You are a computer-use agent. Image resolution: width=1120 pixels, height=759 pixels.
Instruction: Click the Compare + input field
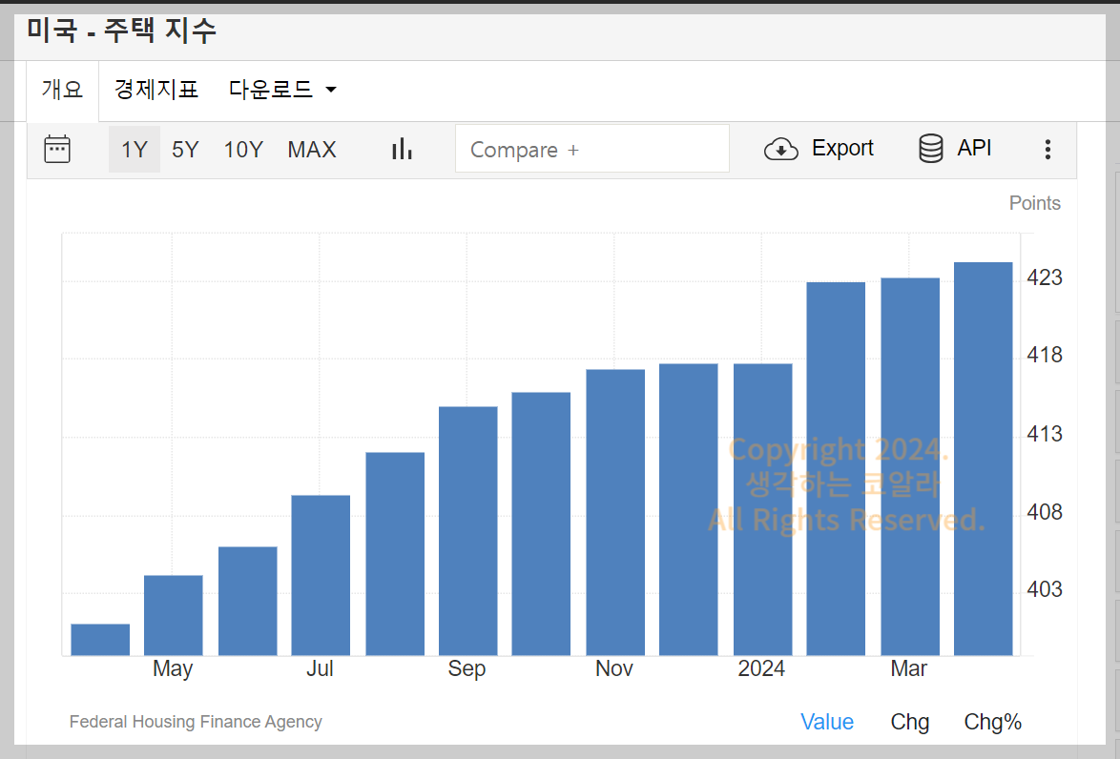click(592, 149)
